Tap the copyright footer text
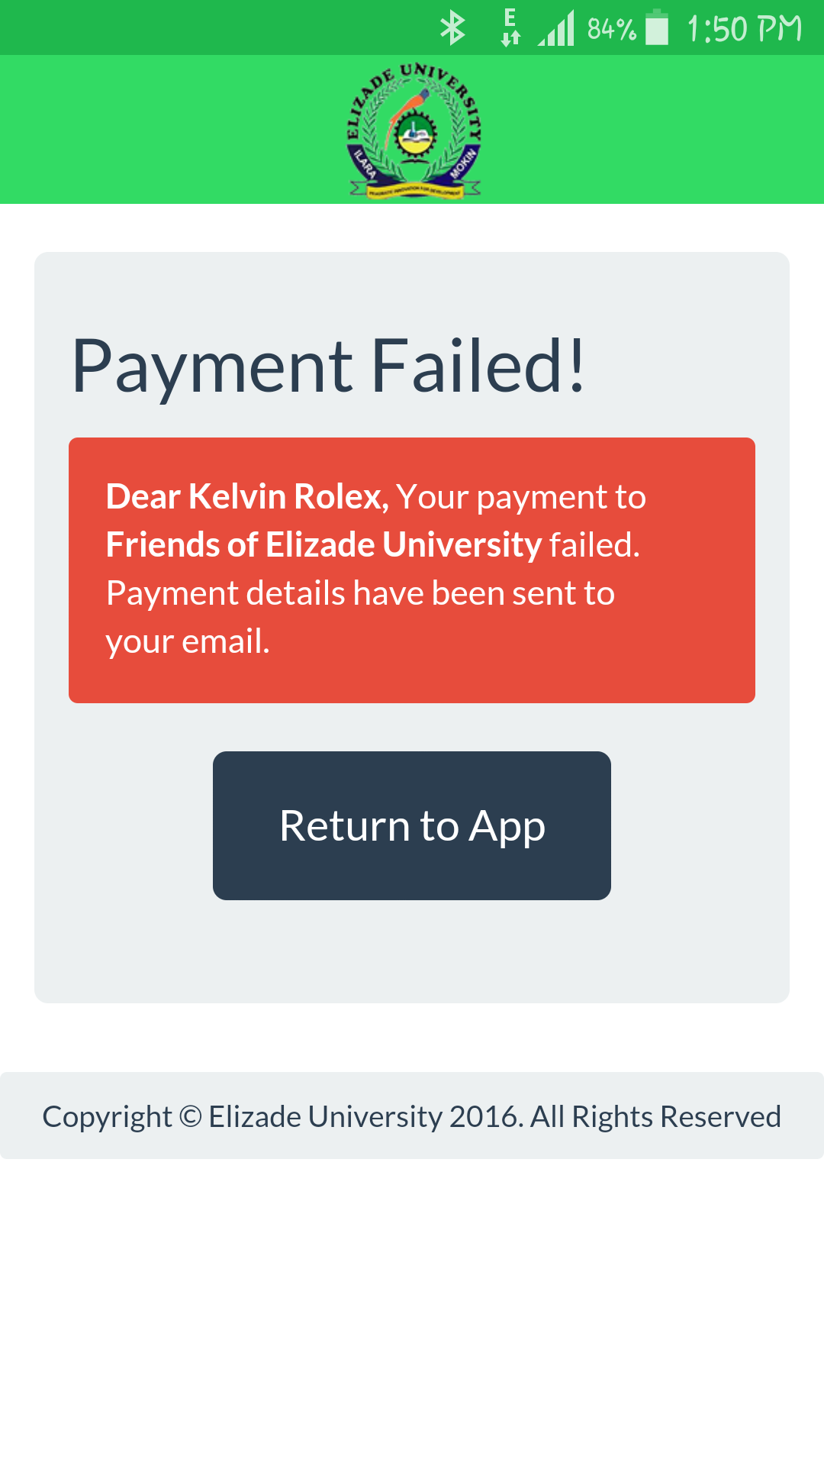Viewport: 824px width, 1466px height. [x=412, y=1117]
